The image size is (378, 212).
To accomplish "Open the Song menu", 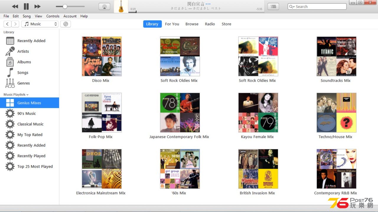I will point(27,16).
